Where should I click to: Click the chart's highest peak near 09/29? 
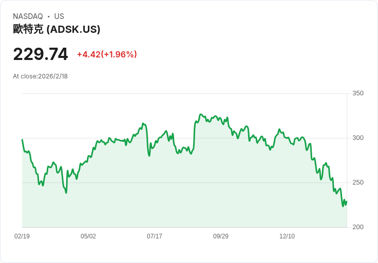click(x=201, y=114)
